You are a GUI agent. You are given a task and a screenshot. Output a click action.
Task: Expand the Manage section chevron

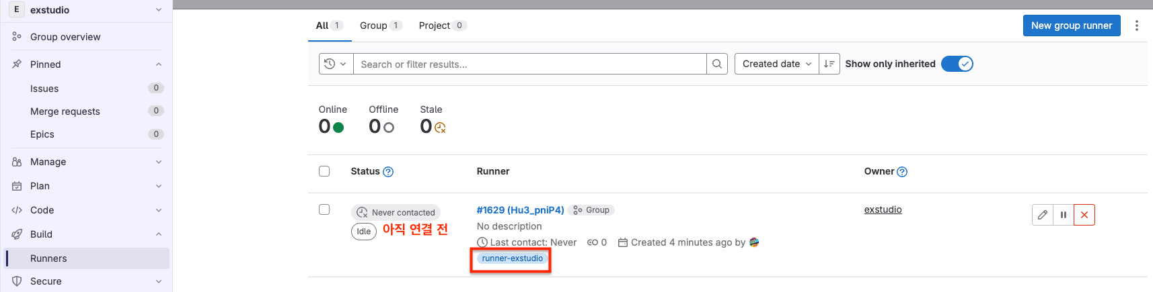click(x=159, y=162)
